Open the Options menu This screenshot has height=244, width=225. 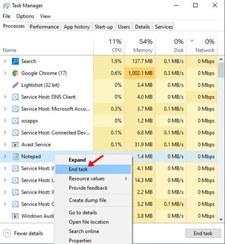click(25, 16)
